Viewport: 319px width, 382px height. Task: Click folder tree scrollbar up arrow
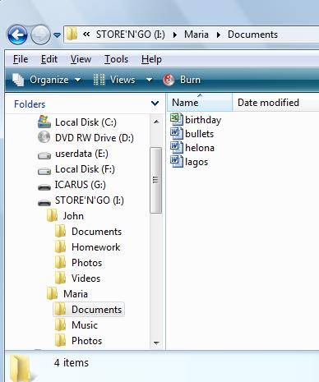156,122
